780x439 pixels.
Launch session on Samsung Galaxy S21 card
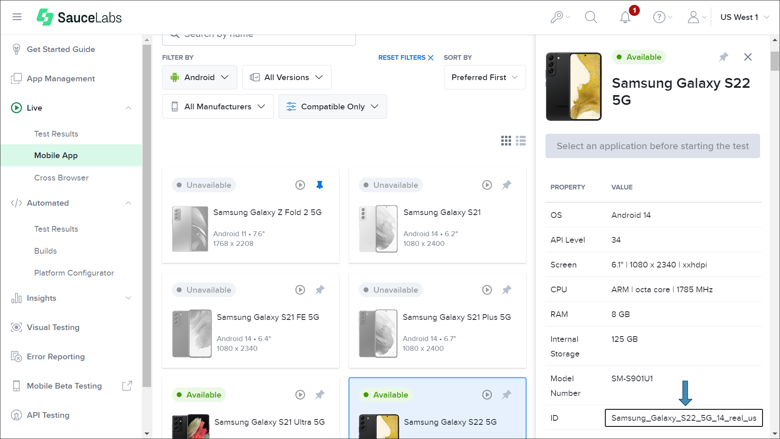coord(487,185)
